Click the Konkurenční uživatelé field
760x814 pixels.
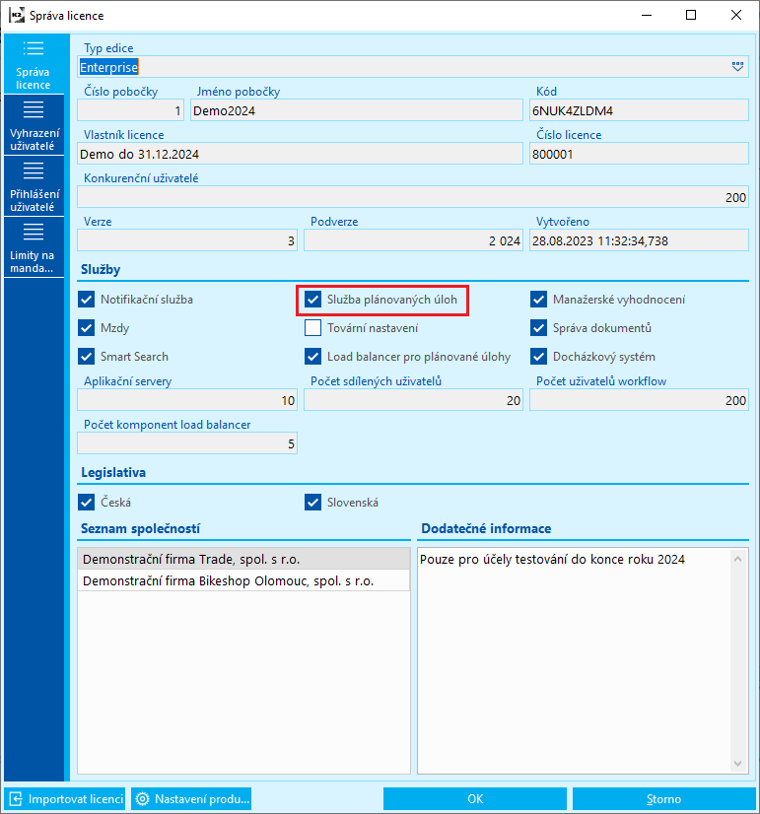413,197
